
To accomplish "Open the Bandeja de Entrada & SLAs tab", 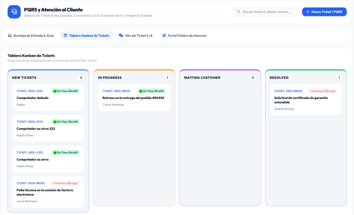I will tap(31, 36).
